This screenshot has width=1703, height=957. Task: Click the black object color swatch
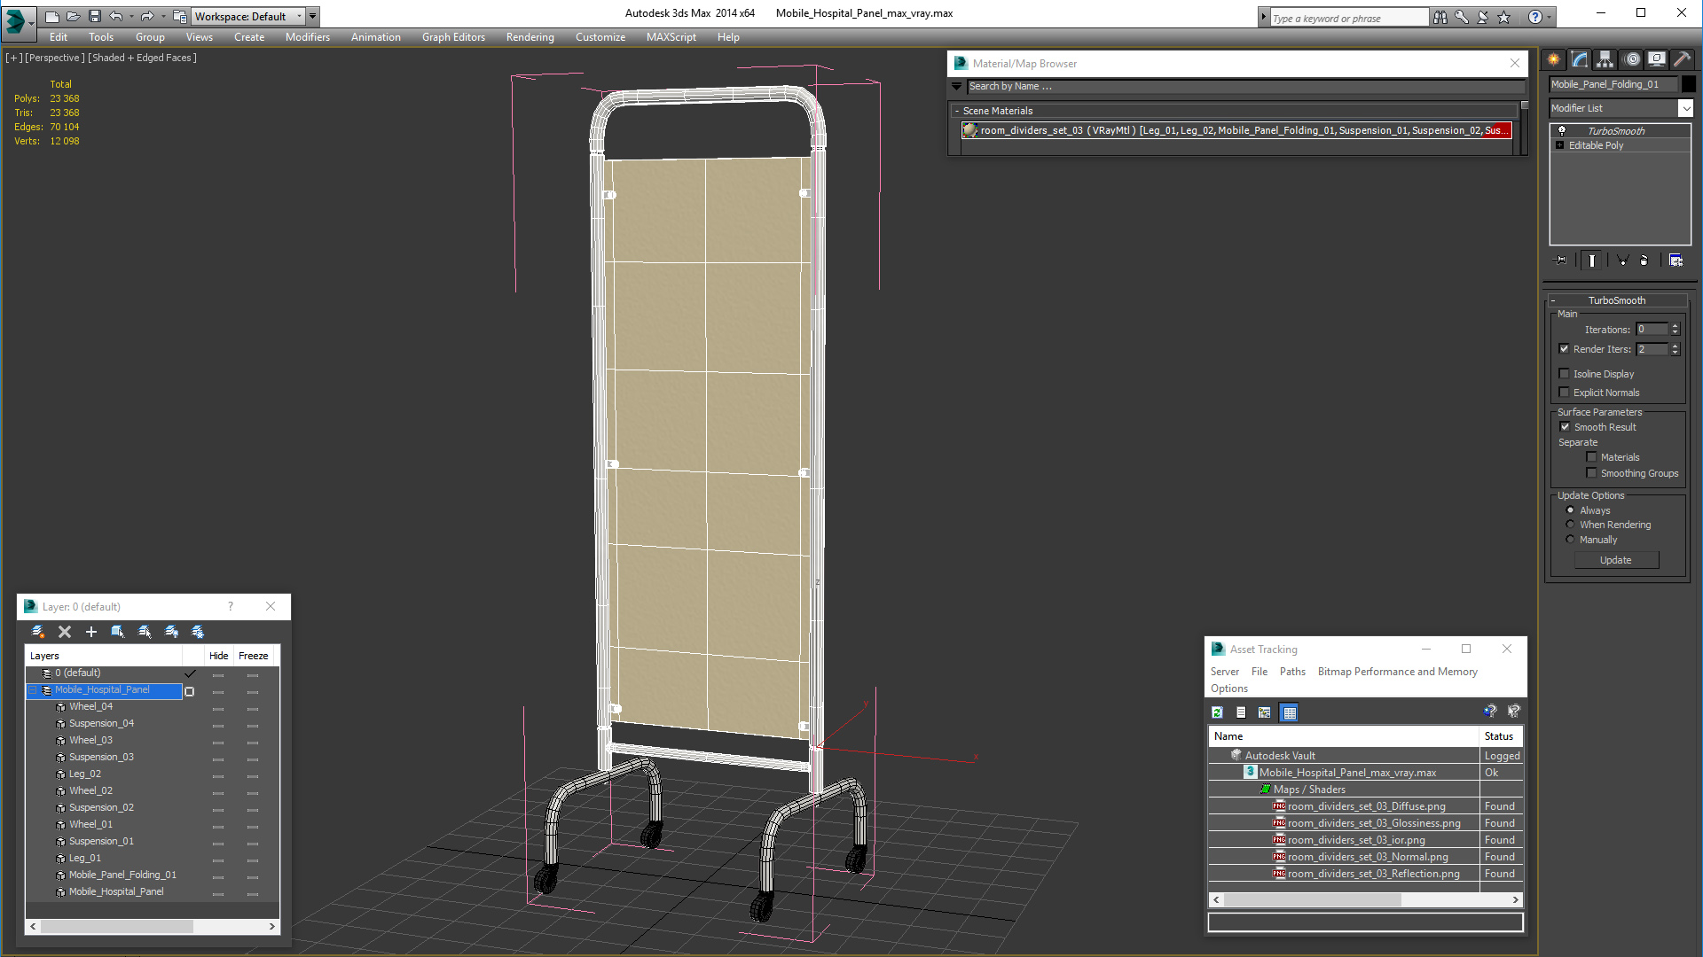(1689, 84)
